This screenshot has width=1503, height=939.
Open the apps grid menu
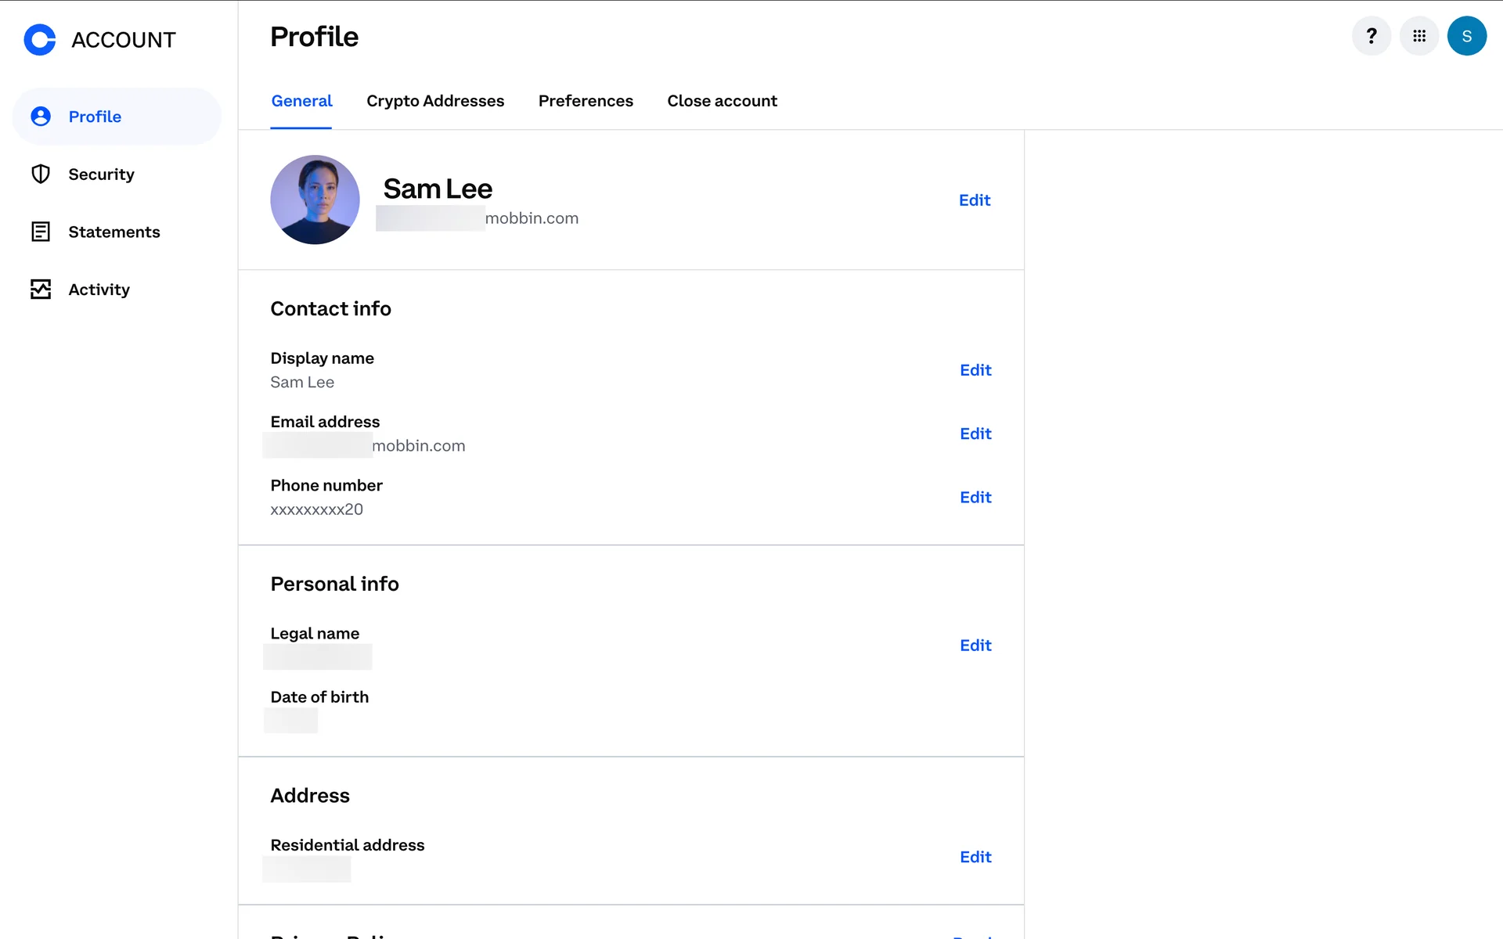click(x=1419, y=36)
